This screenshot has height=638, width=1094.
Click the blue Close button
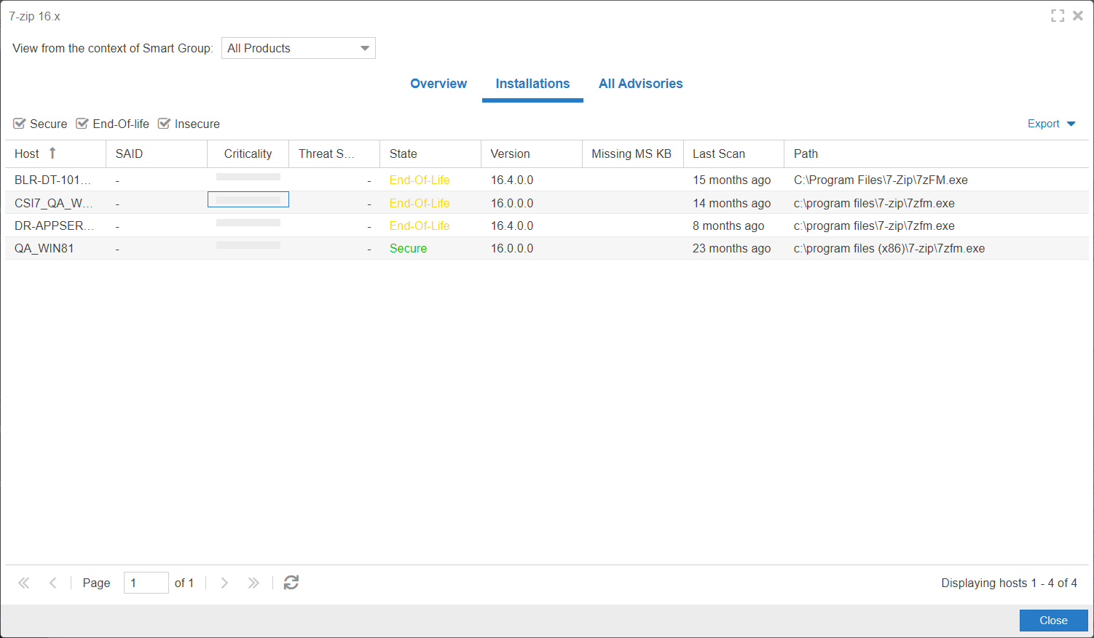click(x=1053, y=621)
